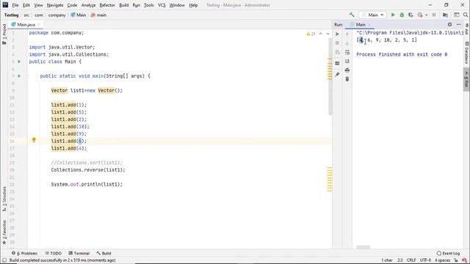Open the File menu
The width and height of the screenshot is (470, 264).
15,5
